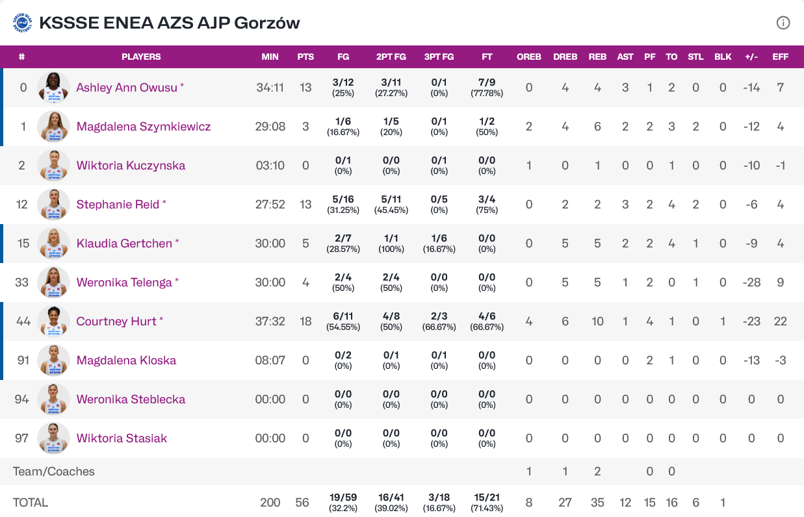Sort by the MIN column header
Viewport: 804px width, 517px height.
point(270,57)
